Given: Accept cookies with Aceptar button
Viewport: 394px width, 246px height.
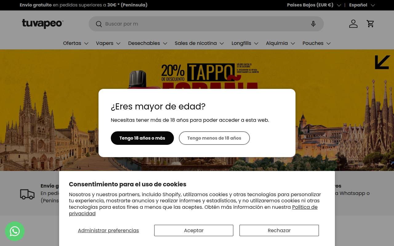Looking at the screenshot, I should point(194,231).
